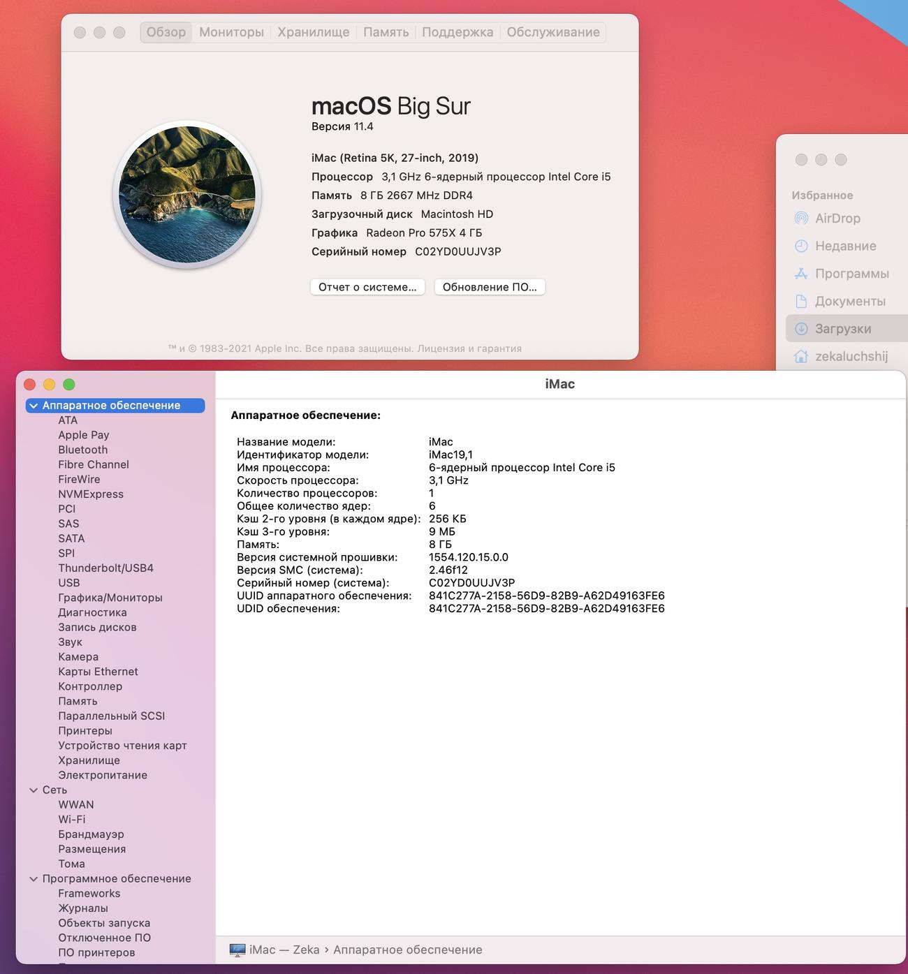
Task: Select the Память tab in About This Mac
Action: click(386, 32)
